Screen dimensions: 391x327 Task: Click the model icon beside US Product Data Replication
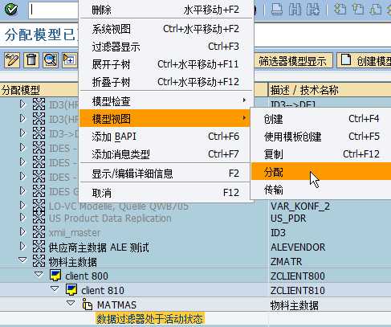[39, 218]
